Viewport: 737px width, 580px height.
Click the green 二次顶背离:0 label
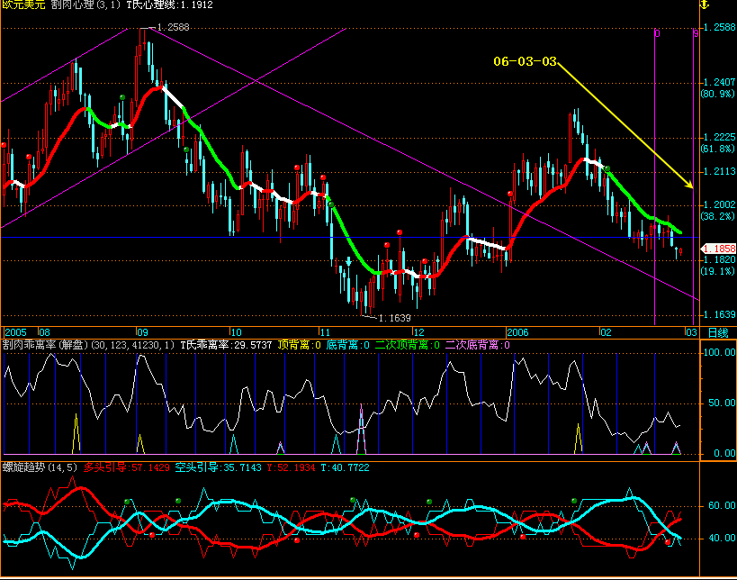(x=407, y=345)
